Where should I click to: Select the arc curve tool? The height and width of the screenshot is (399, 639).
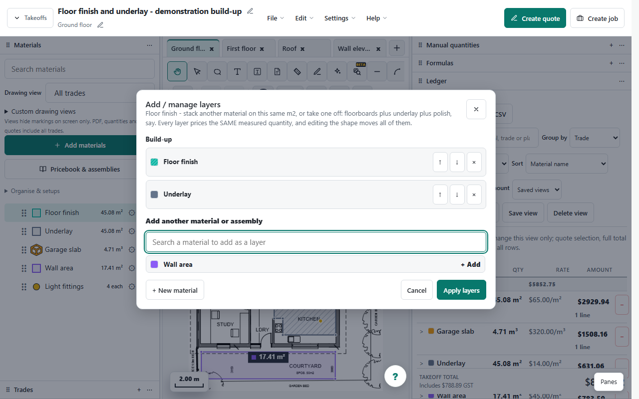[x=397, y=71]
